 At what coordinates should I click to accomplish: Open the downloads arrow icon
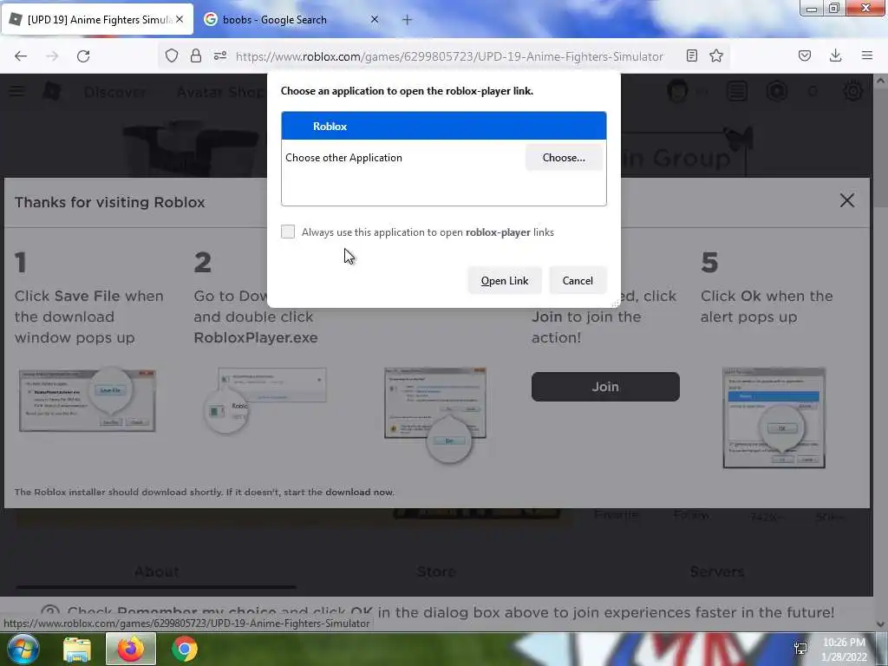click(x=835, y=55)
